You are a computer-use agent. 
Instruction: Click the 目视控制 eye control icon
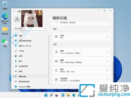pos(56,79)
